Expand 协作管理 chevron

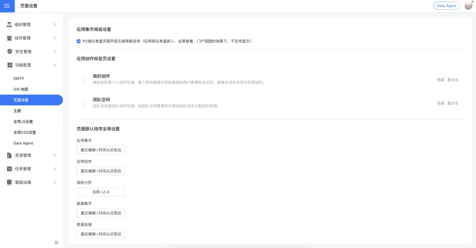click(x=55, y=38)
